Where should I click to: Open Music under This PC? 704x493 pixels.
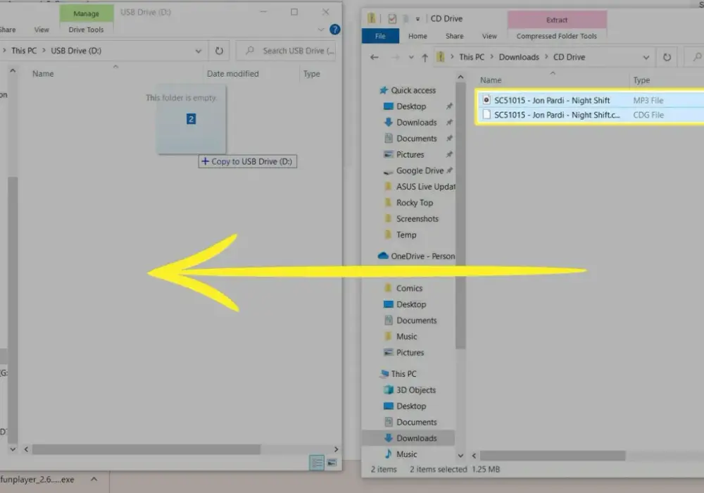(x=406, y=454)
